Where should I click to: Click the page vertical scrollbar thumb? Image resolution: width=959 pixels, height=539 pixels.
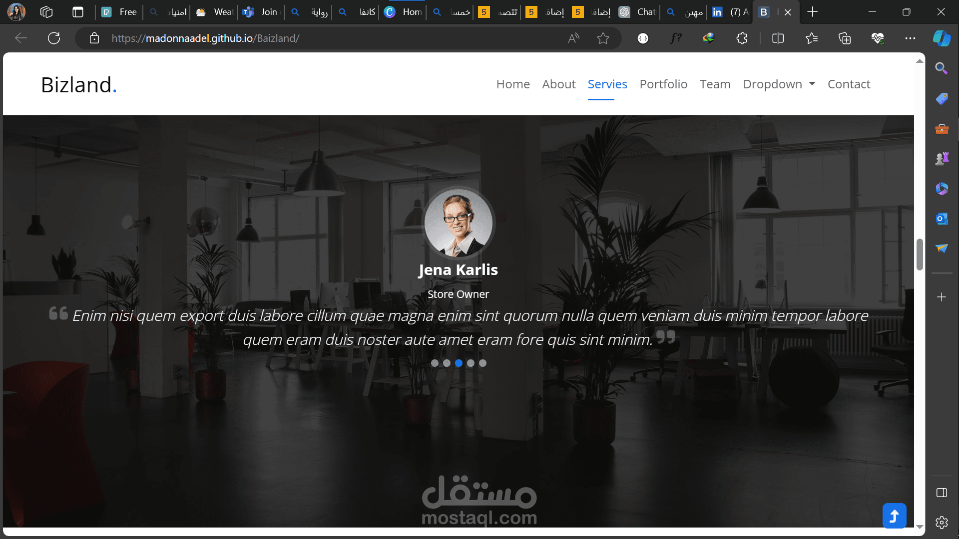920,255
